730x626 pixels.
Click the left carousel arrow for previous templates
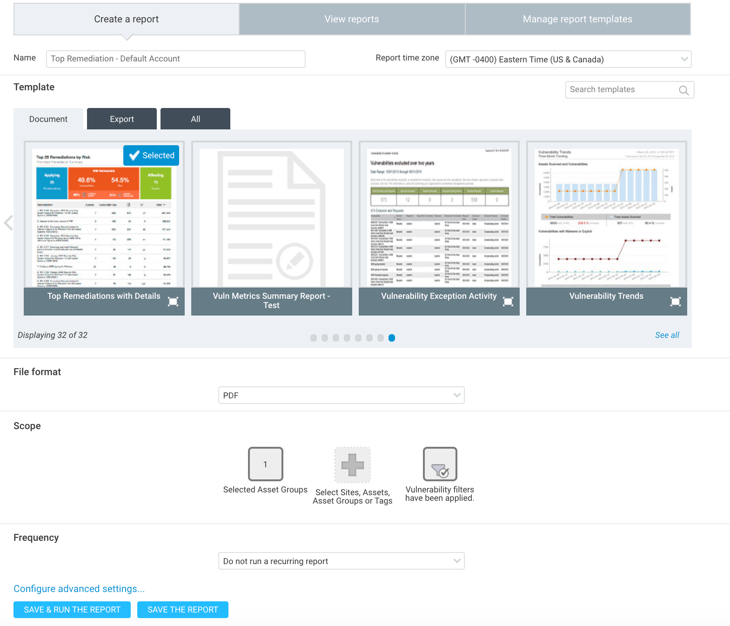pos(8,223)
